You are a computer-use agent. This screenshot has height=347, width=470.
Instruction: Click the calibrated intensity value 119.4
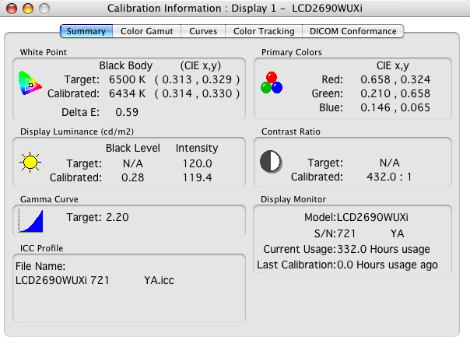[x=197, y=177]
